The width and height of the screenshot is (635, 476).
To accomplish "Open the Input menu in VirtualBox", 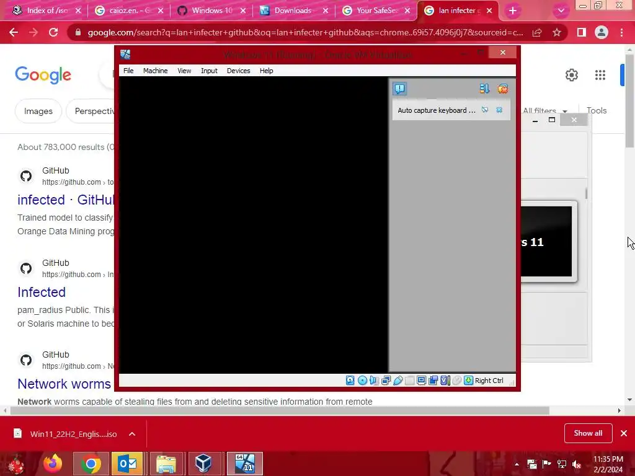I will tap(209, 71).
